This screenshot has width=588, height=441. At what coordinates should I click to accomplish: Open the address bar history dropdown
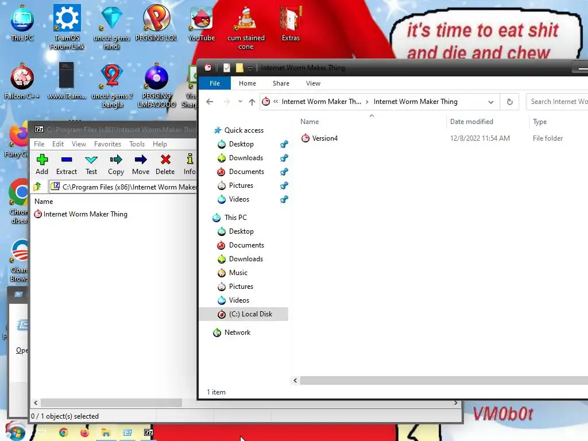490,102
